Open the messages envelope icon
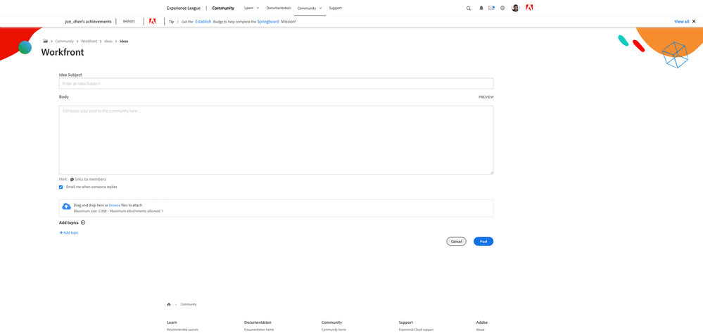Image resolution: width=703 pixels, height=333 pixels. [x=491, y=8]
